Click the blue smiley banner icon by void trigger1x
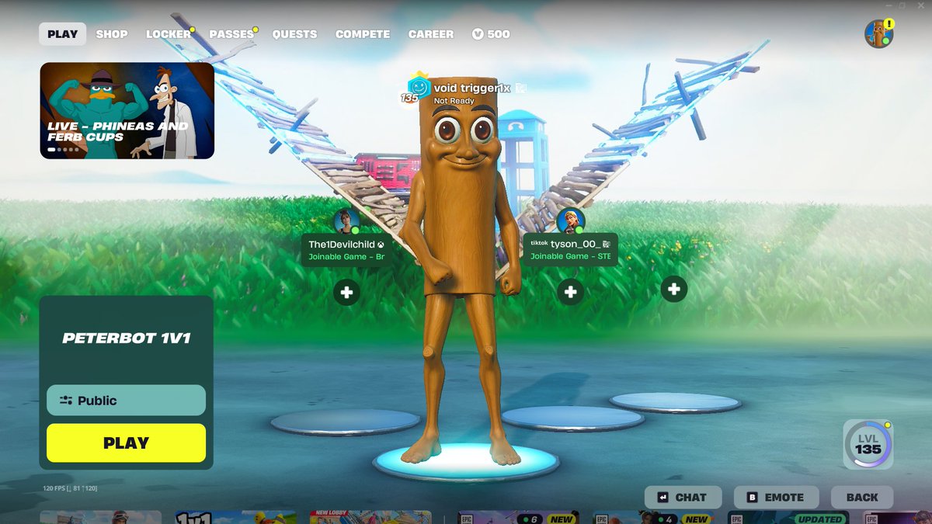932x524 pixels. [x=419, y=87]
